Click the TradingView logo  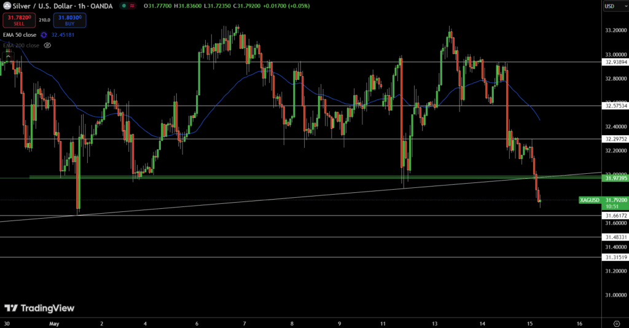pyautogui.click(x=39, y=308)
